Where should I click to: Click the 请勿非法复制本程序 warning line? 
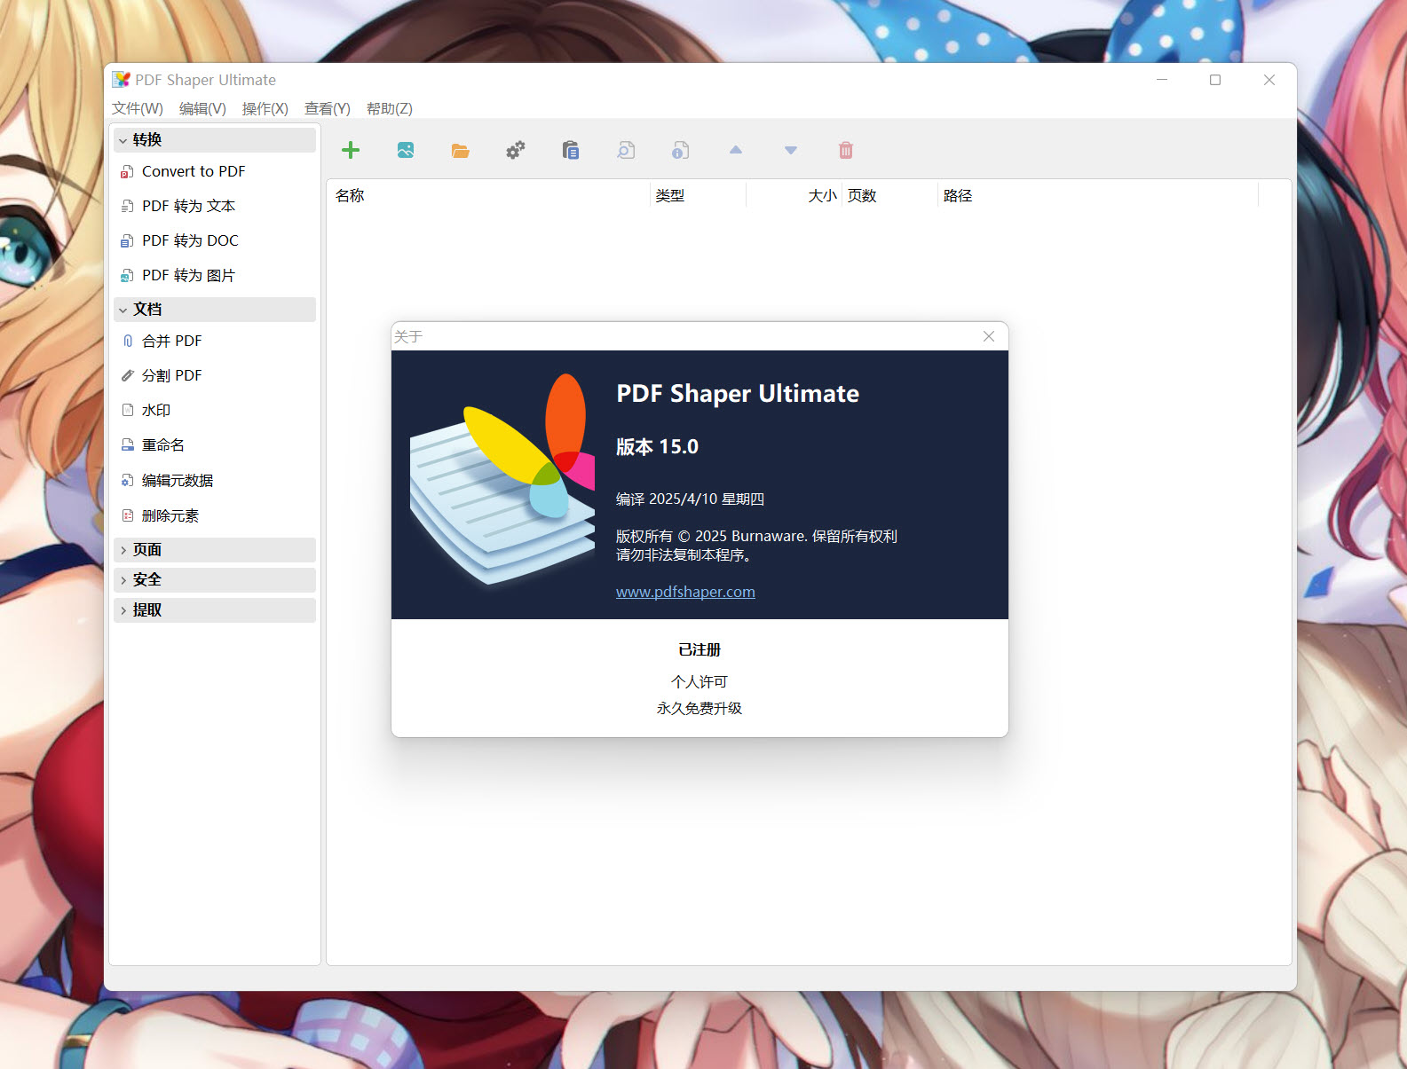pyautogui.click(x=685, y=554)
